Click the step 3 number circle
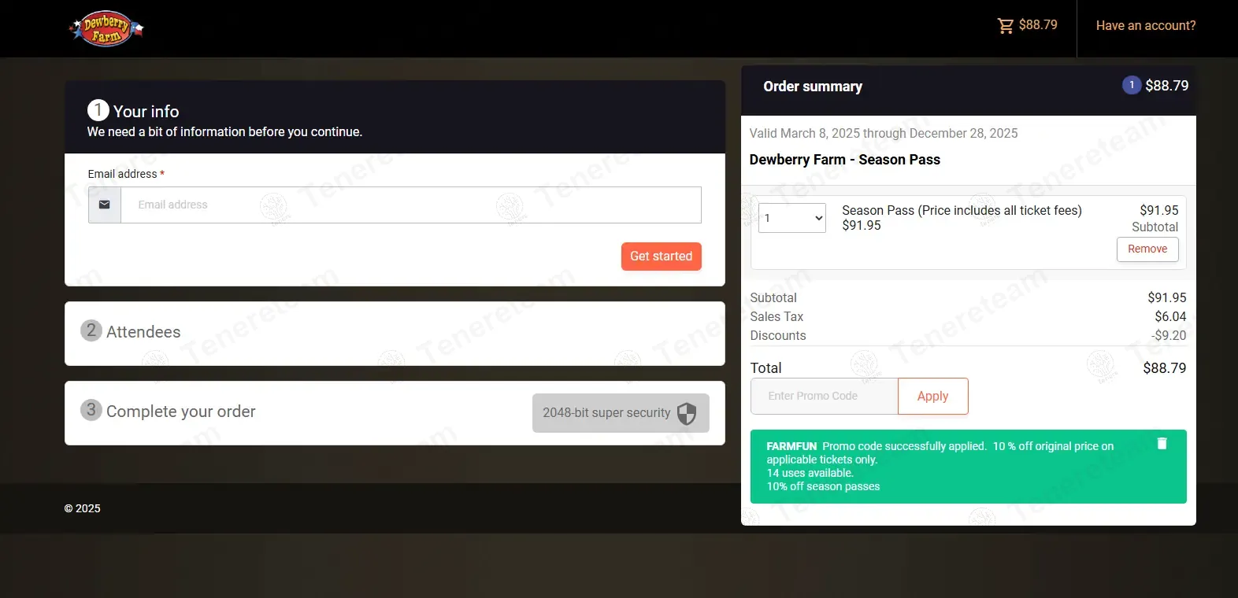This screenshot has height=598, width=1238. point(91,410)
